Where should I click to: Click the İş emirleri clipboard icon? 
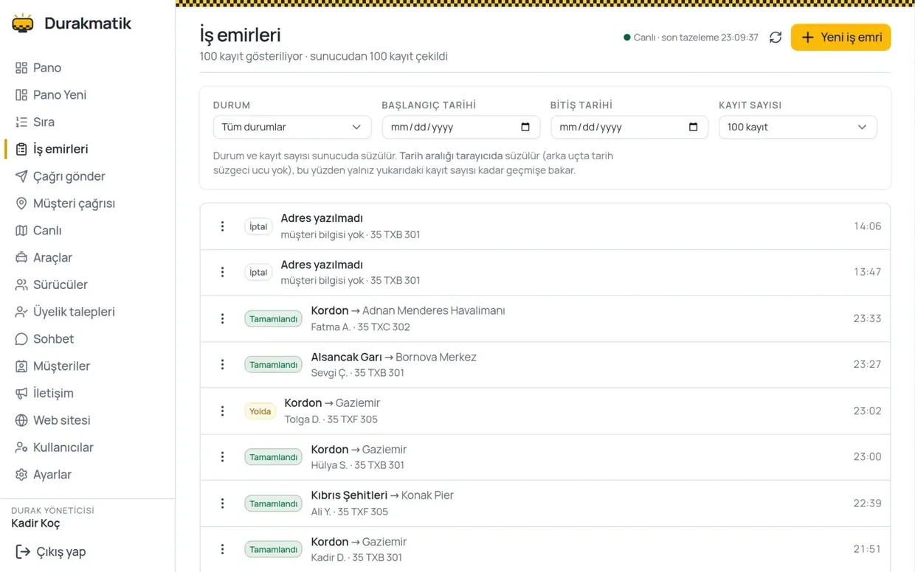[x=21, y=150]
